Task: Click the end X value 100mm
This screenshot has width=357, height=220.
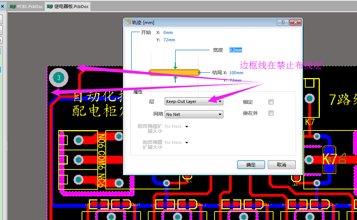Action: tap(236, 73)
